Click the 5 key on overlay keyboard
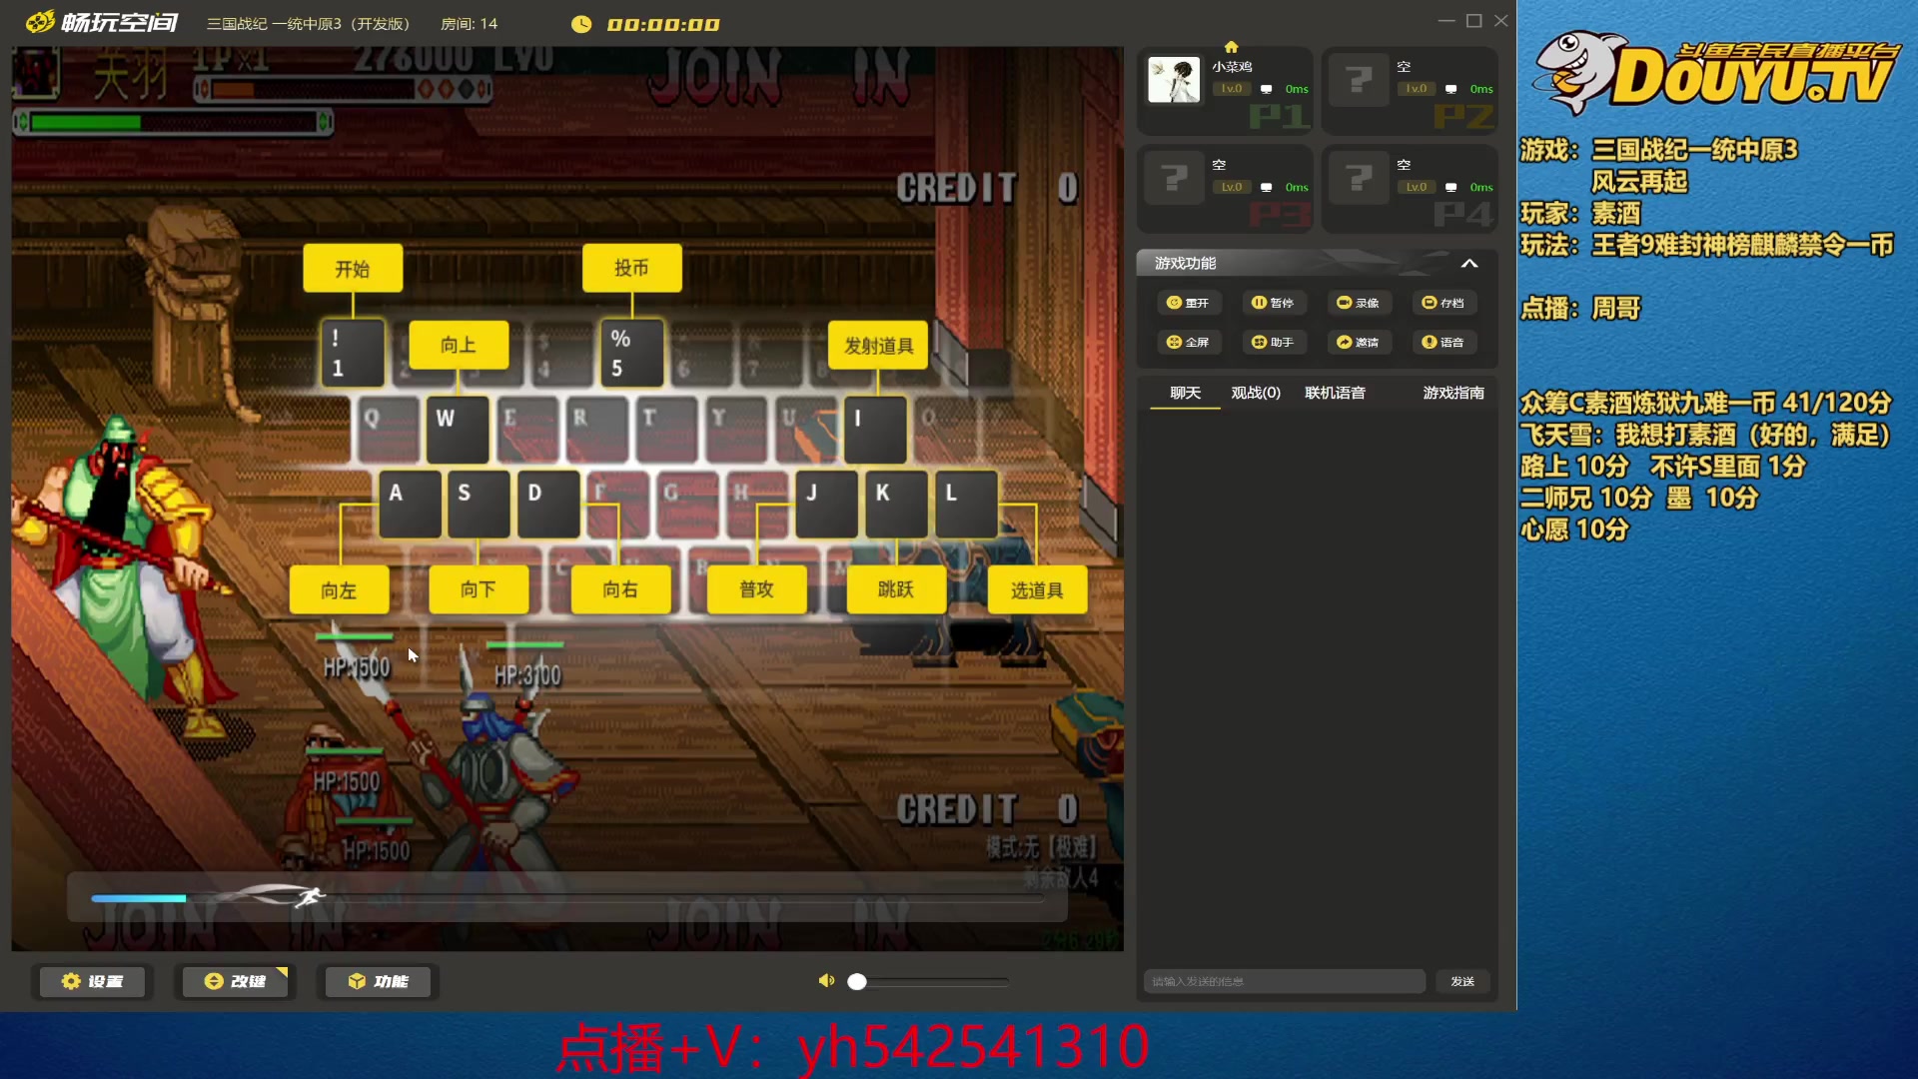The width and height of the screenshot is (1918, 1079). [631, 354]
